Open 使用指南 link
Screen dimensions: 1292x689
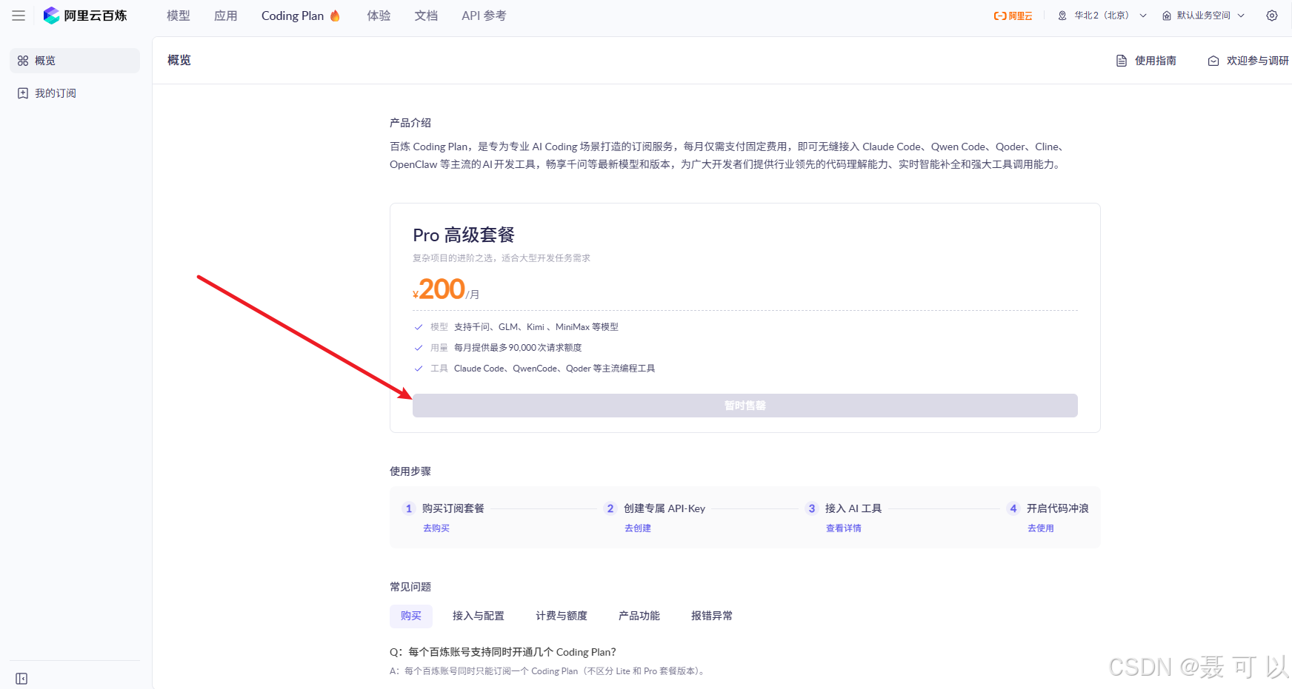coord(1146,61)
